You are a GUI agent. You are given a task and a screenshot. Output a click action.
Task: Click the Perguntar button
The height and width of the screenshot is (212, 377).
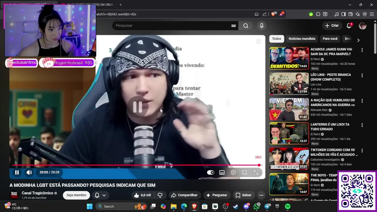[216, 195]
